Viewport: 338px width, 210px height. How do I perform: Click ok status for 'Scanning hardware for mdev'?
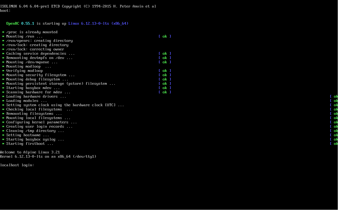[165, 92]
